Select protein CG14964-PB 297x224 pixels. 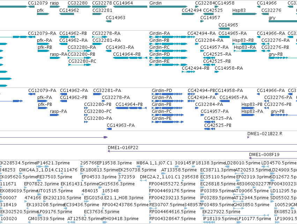131,108
